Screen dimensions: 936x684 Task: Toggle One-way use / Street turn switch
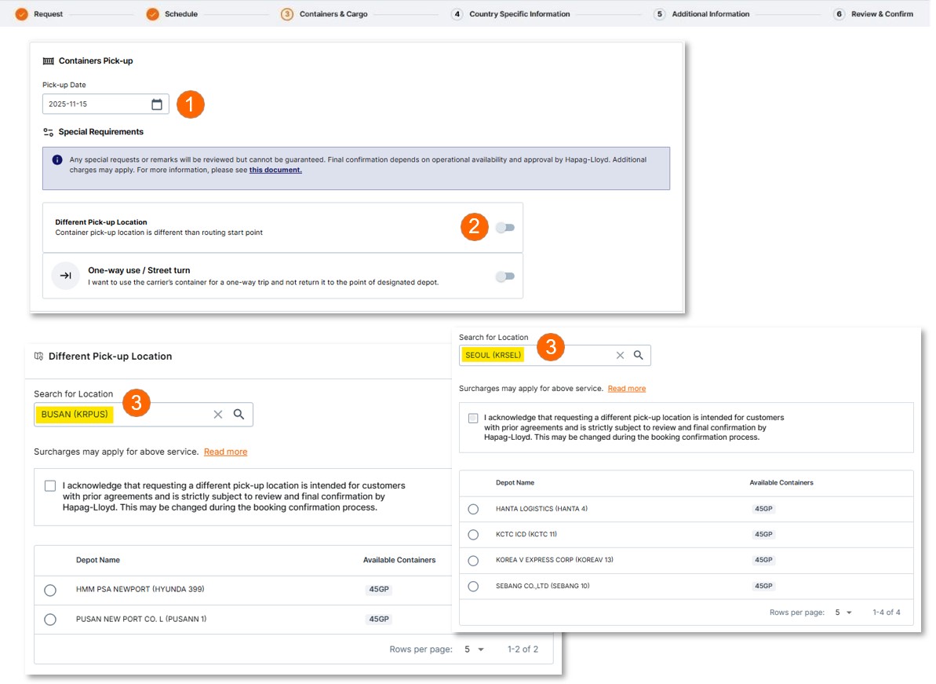505,276
